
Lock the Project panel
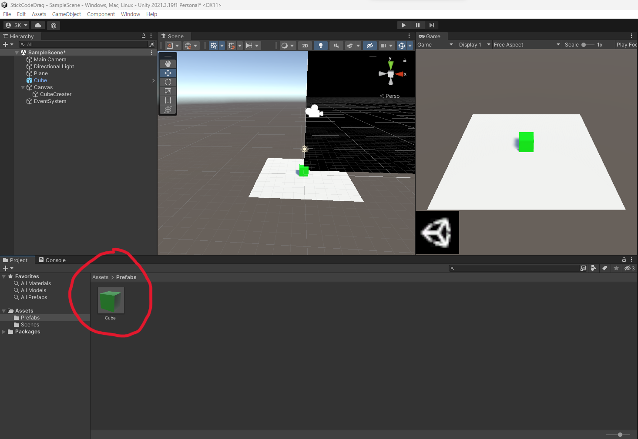point(624,259)
